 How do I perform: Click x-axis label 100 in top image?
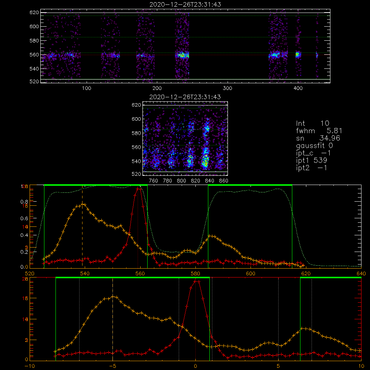87,88
